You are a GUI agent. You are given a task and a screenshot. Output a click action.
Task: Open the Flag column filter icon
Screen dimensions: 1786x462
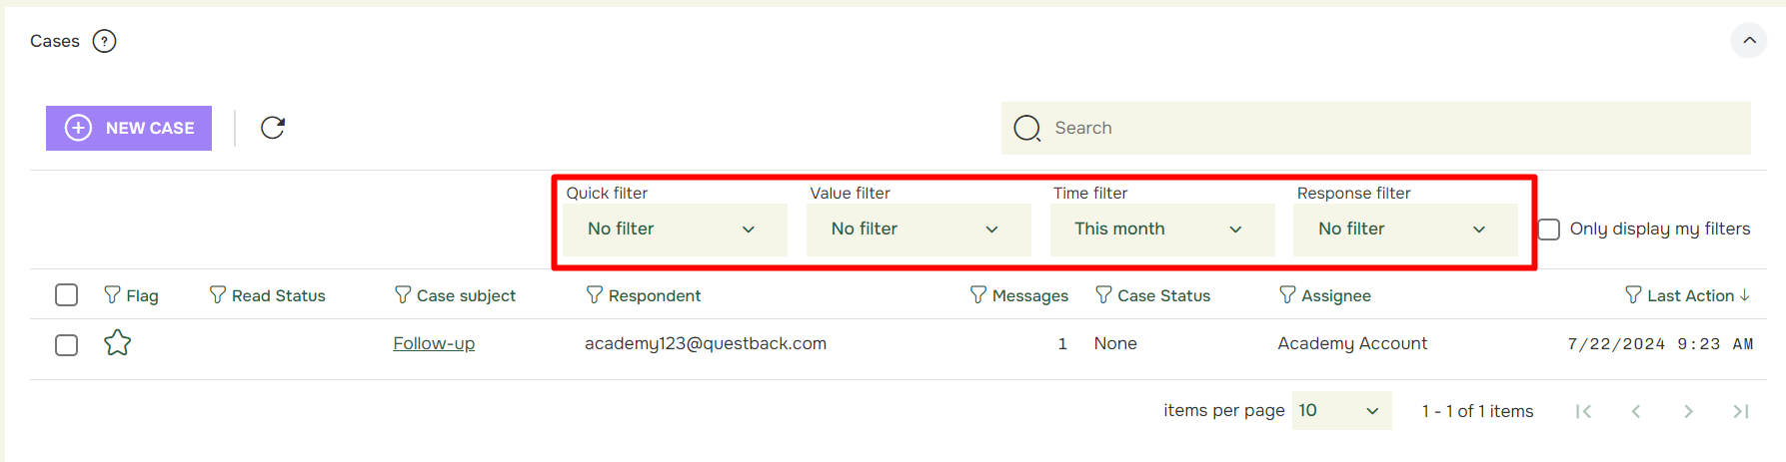(112, 294)
